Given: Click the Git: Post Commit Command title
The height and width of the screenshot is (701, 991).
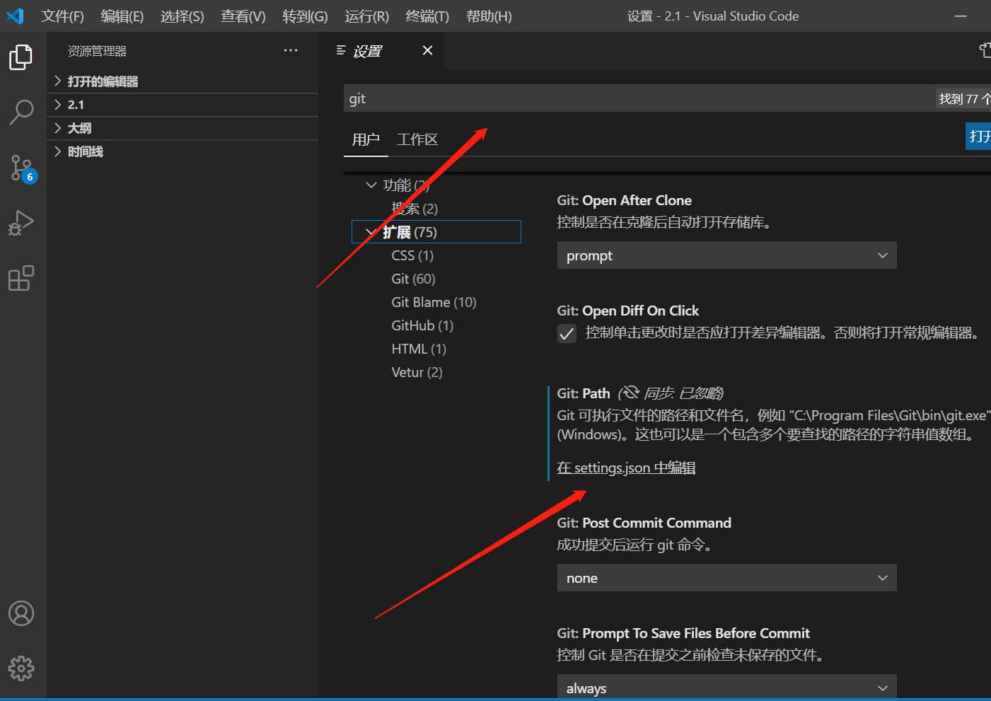Looking at the screenshot, I should click(x=644, y=523).
